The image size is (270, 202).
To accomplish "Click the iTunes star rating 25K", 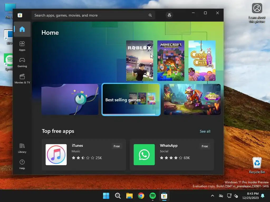I will [87, 158].
